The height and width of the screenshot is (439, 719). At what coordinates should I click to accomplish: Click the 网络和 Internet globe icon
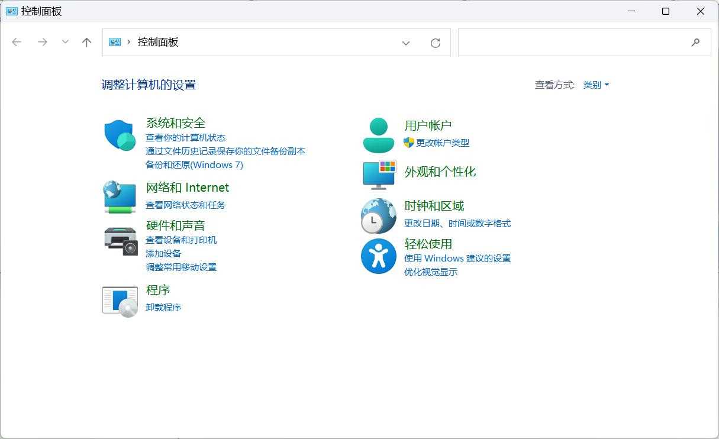click(x=120, y=196)
